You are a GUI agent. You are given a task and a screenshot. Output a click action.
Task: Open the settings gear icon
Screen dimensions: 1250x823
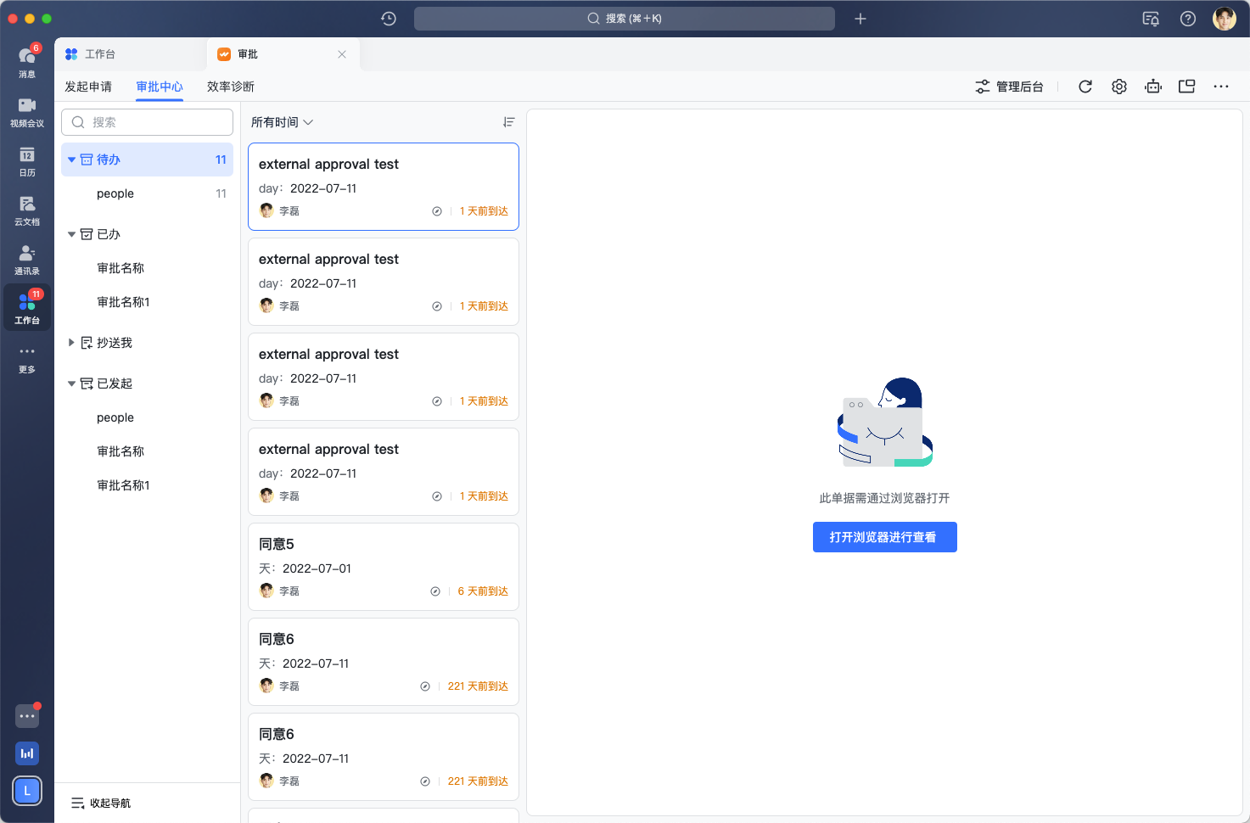pos(1118,87)
